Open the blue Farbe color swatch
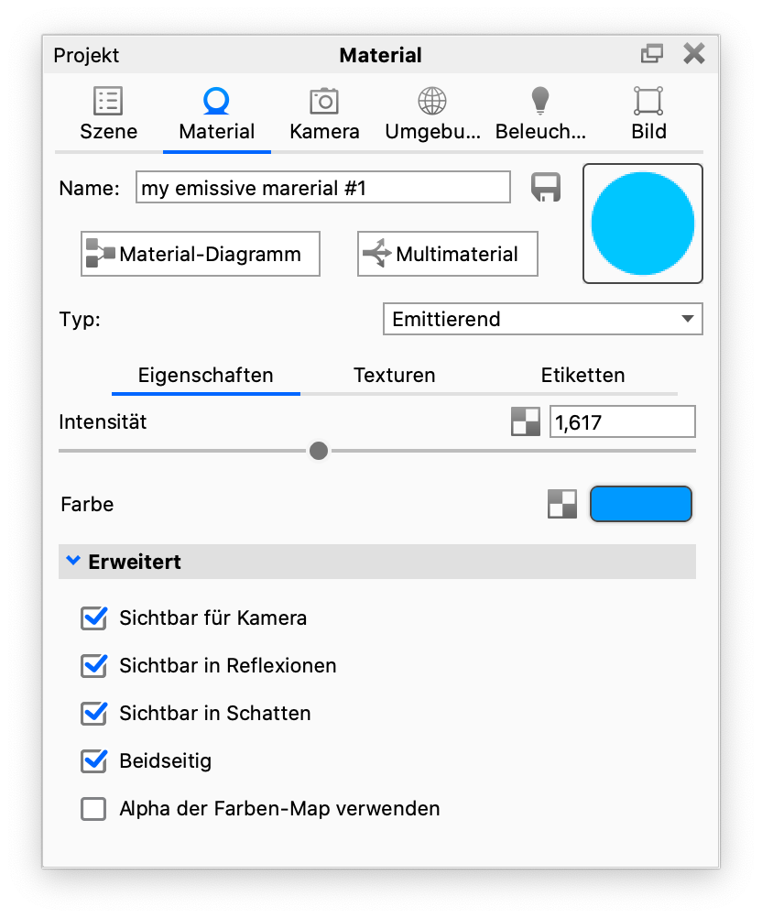Screen dimensions: 762x918 (x=641, y=504)
